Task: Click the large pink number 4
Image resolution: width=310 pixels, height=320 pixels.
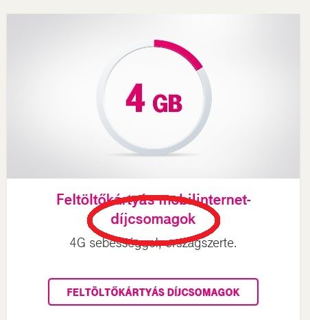Action: tap(135, 98)
